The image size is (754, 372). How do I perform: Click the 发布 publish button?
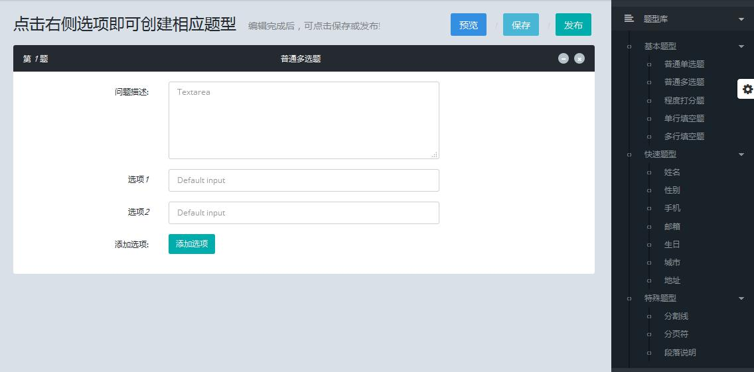coord(573,25)
